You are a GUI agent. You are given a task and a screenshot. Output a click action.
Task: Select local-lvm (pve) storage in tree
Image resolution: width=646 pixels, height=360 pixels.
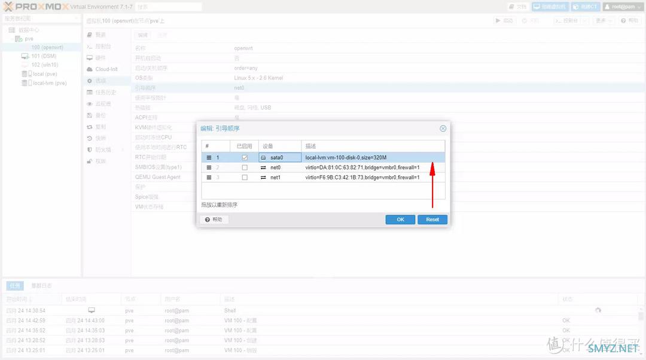(x=50, y=83)
